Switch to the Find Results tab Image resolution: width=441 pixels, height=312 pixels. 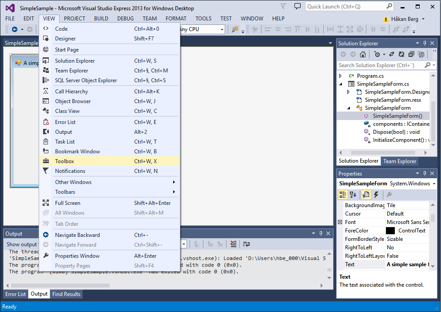click(66, 294)
